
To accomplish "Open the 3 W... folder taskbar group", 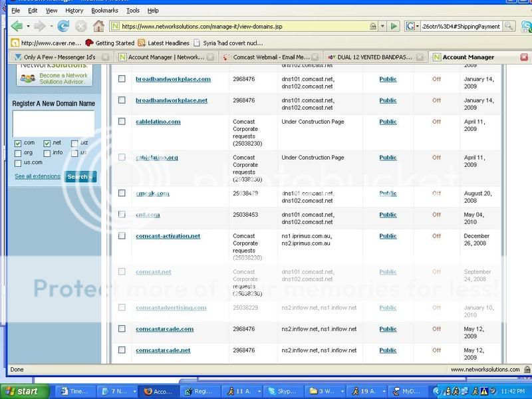I will (325, 391).
